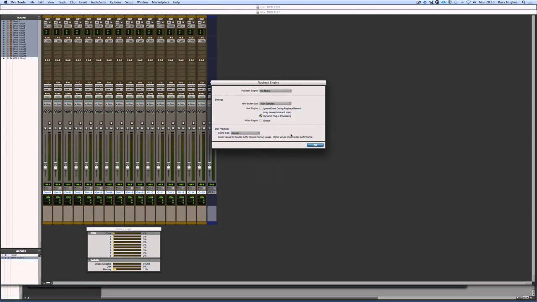Click the Omni1 comments area
The height and width of the screenshot is (302, 537).
point(47,214)
